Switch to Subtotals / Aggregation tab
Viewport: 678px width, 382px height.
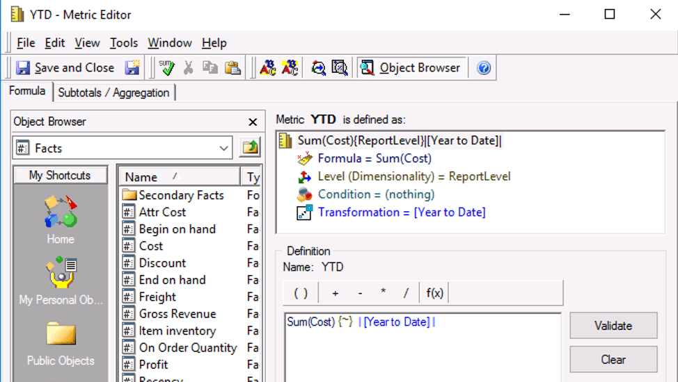[x=113, y=92]
